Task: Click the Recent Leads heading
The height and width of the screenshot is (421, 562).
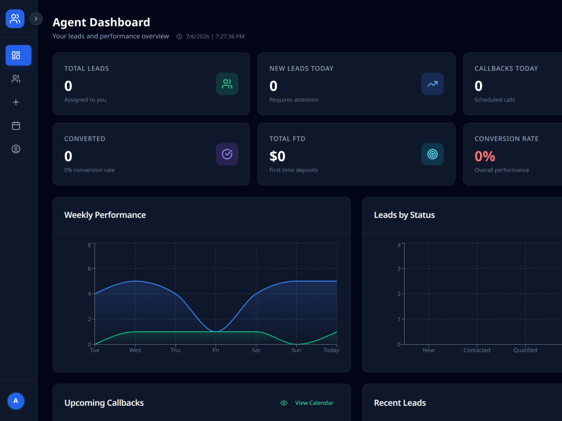Action: [400, 402]
